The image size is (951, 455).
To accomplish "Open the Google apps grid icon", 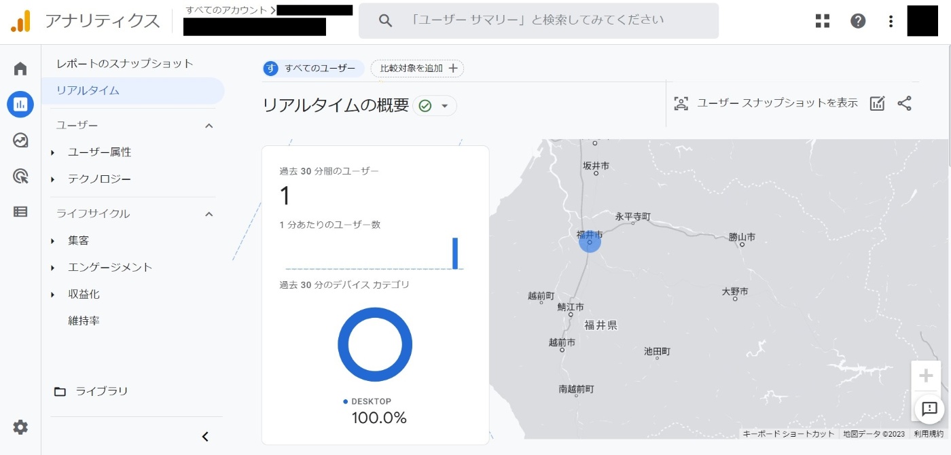I will (x=823, y=21).
